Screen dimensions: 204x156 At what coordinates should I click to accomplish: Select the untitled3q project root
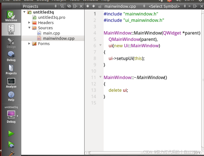(43, 12)
